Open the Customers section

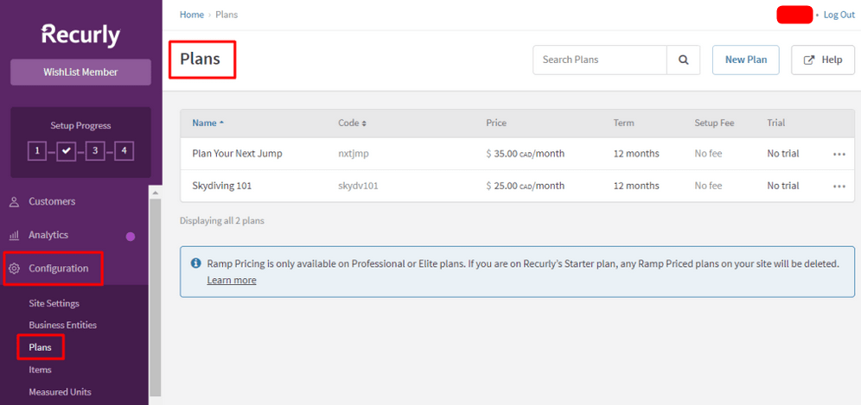[x=52, y=201]
